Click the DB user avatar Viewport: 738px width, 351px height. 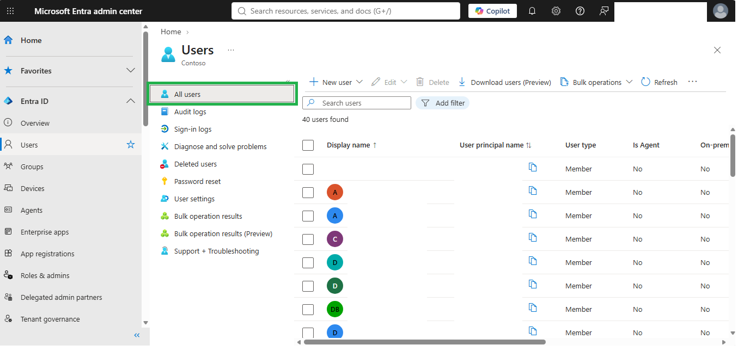click(x=335, y=309)
